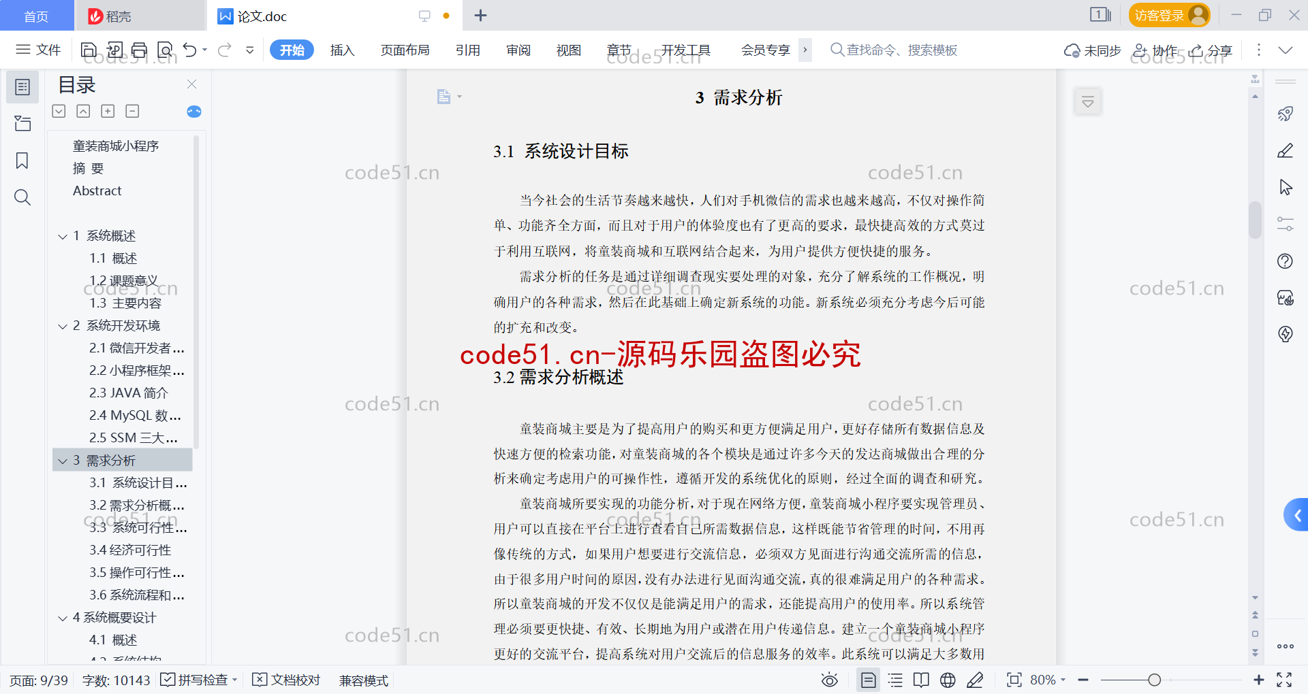The width and height of the screenshot is (1308, 694).
Task: Switch to the 页面布局 tab
Action: tap(405, 50)
